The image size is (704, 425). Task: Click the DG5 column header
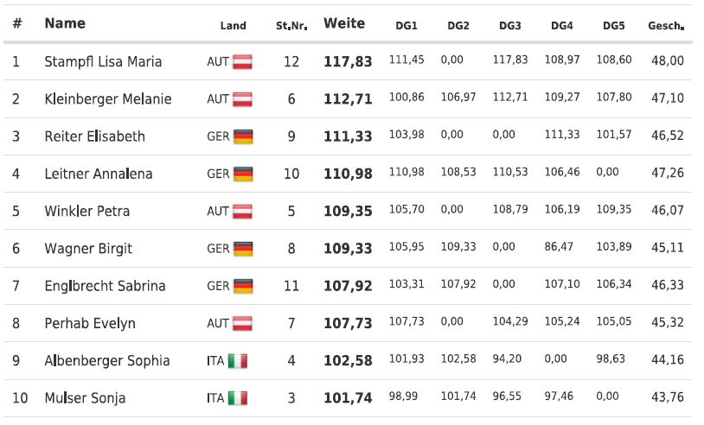(x=613, y=27)
